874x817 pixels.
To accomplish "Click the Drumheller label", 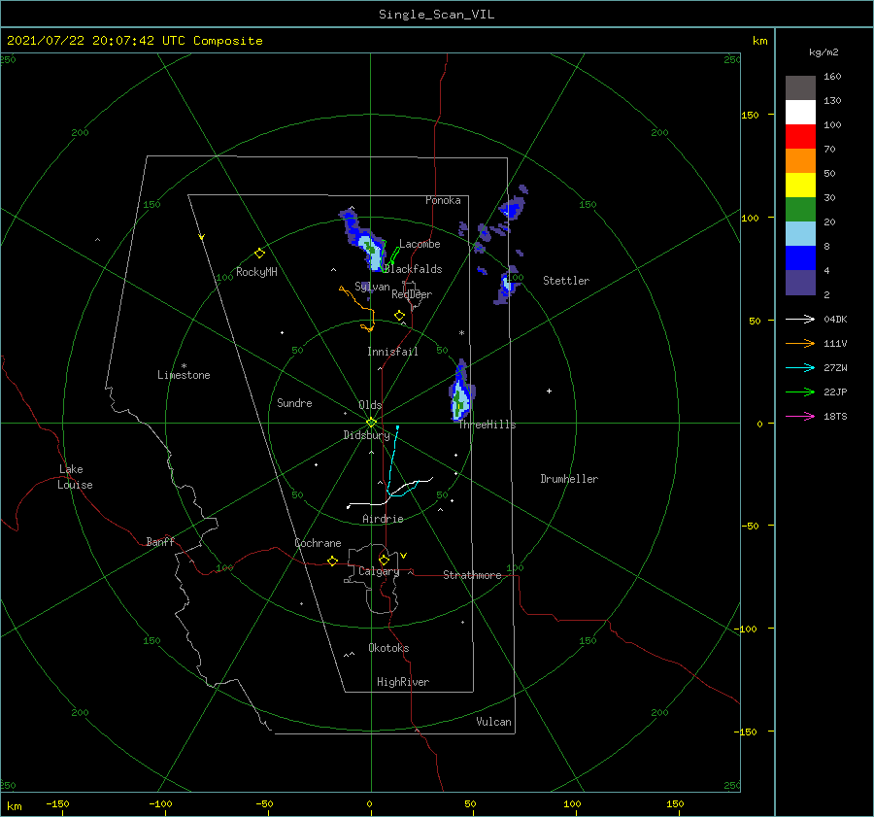I will coord(569,479).
